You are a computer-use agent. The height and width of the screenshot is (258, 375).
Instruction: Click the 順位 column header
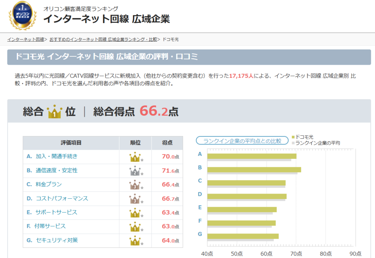135,143
